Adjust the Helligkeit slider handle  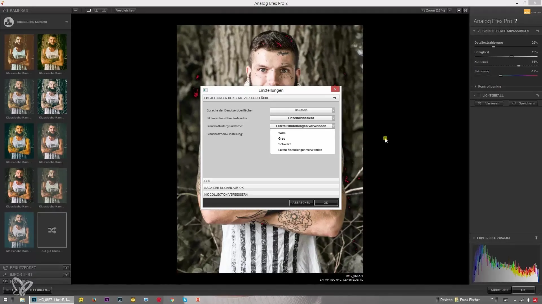pyautogui.click(x=511, y=57)
